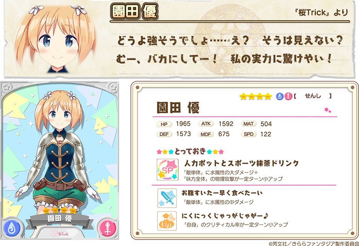Click the orange garlic buff skill icon
359x246 pixels.
(167, 221)
